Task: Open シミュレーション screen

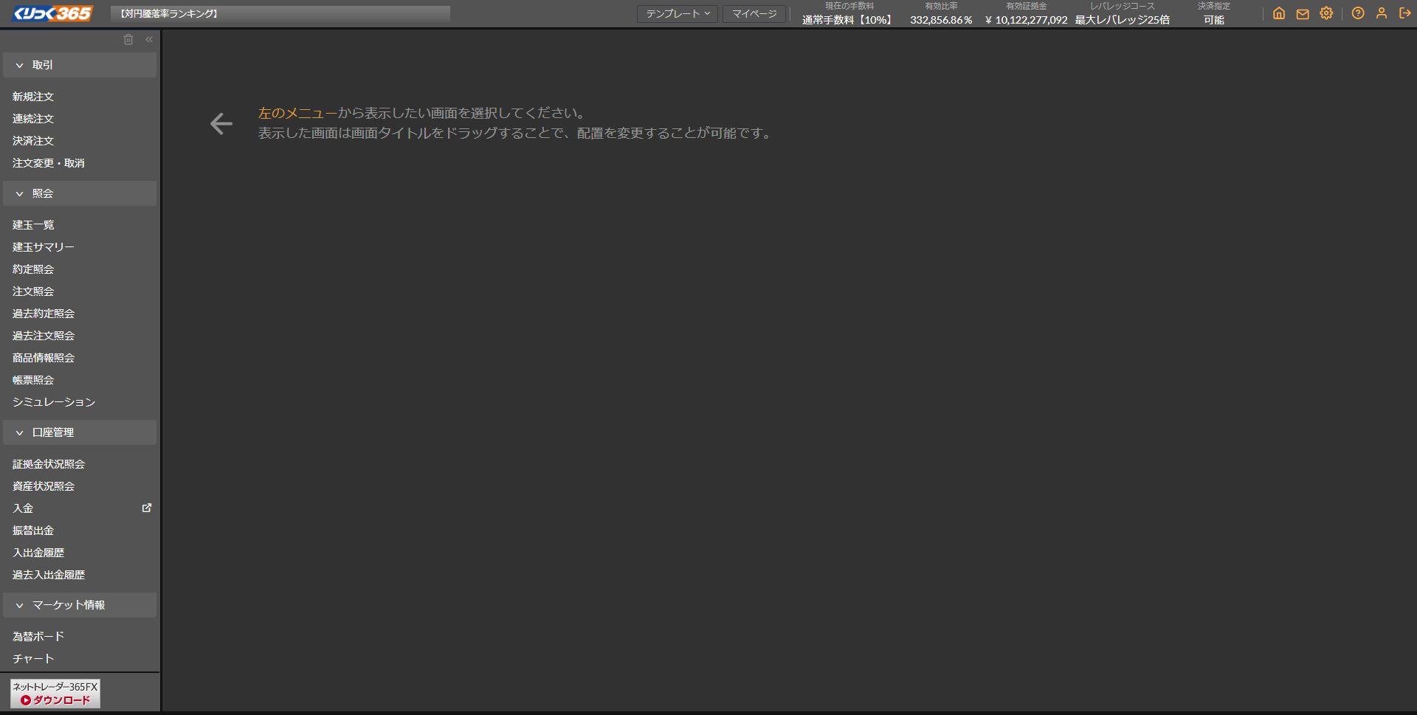Action: pos(54,402)
